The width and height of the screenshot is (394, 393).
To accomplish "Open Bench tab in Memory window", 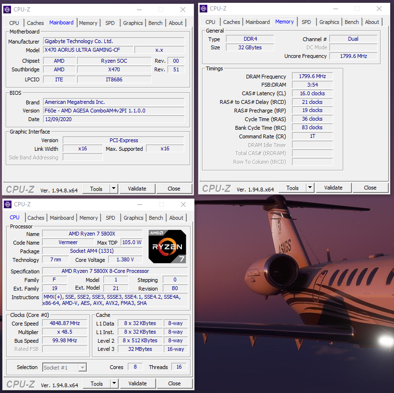I will (x=352, y=22).
